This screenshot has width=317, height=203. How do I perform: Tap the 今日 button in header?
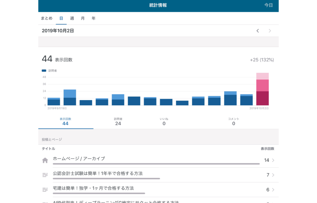click(x=268, y=5)
